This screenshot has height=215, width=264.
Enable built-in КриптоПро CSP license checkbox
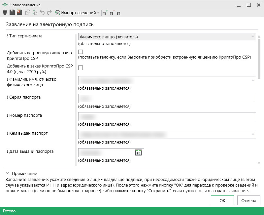click(81, 52)
